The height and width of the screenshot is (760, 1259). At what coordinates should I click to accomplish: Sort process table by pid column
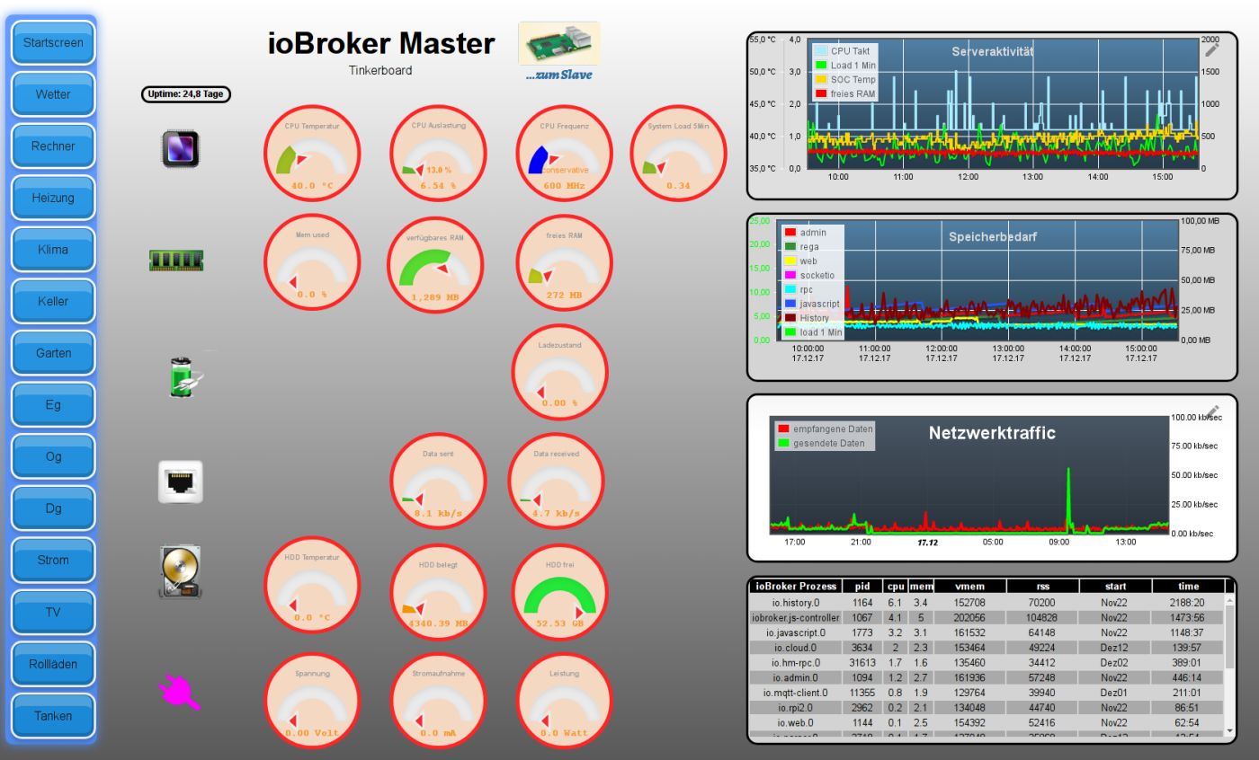pos(861,586)
